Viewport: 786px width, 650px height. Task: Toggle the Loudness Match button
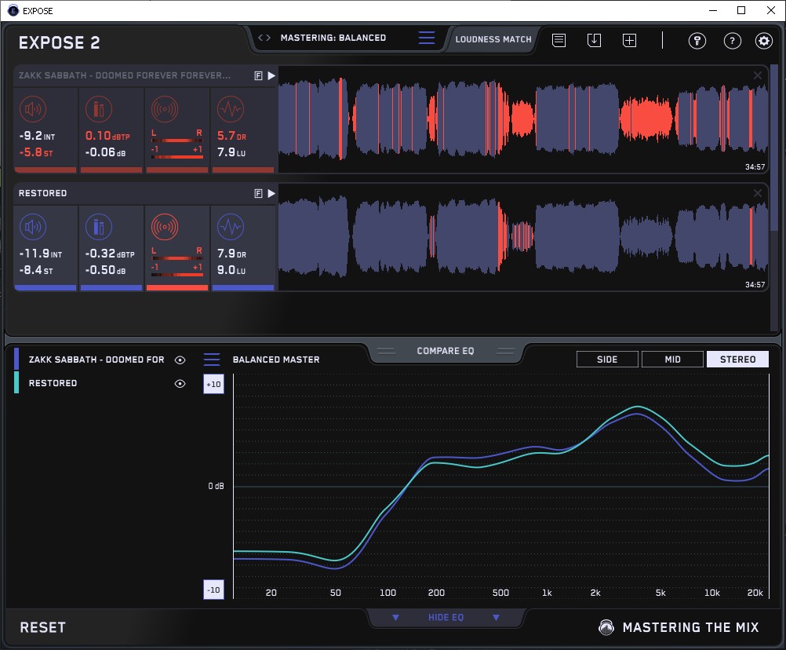pyautogui.click(x=493, y=38)
